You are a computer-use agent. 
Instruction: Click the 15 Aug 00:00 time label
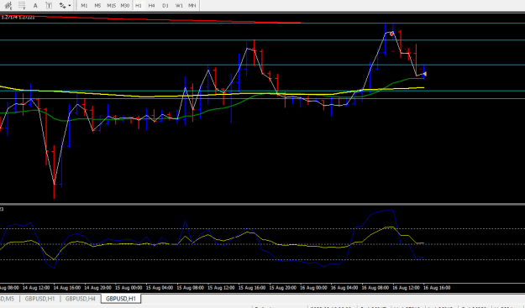(129, 288)
